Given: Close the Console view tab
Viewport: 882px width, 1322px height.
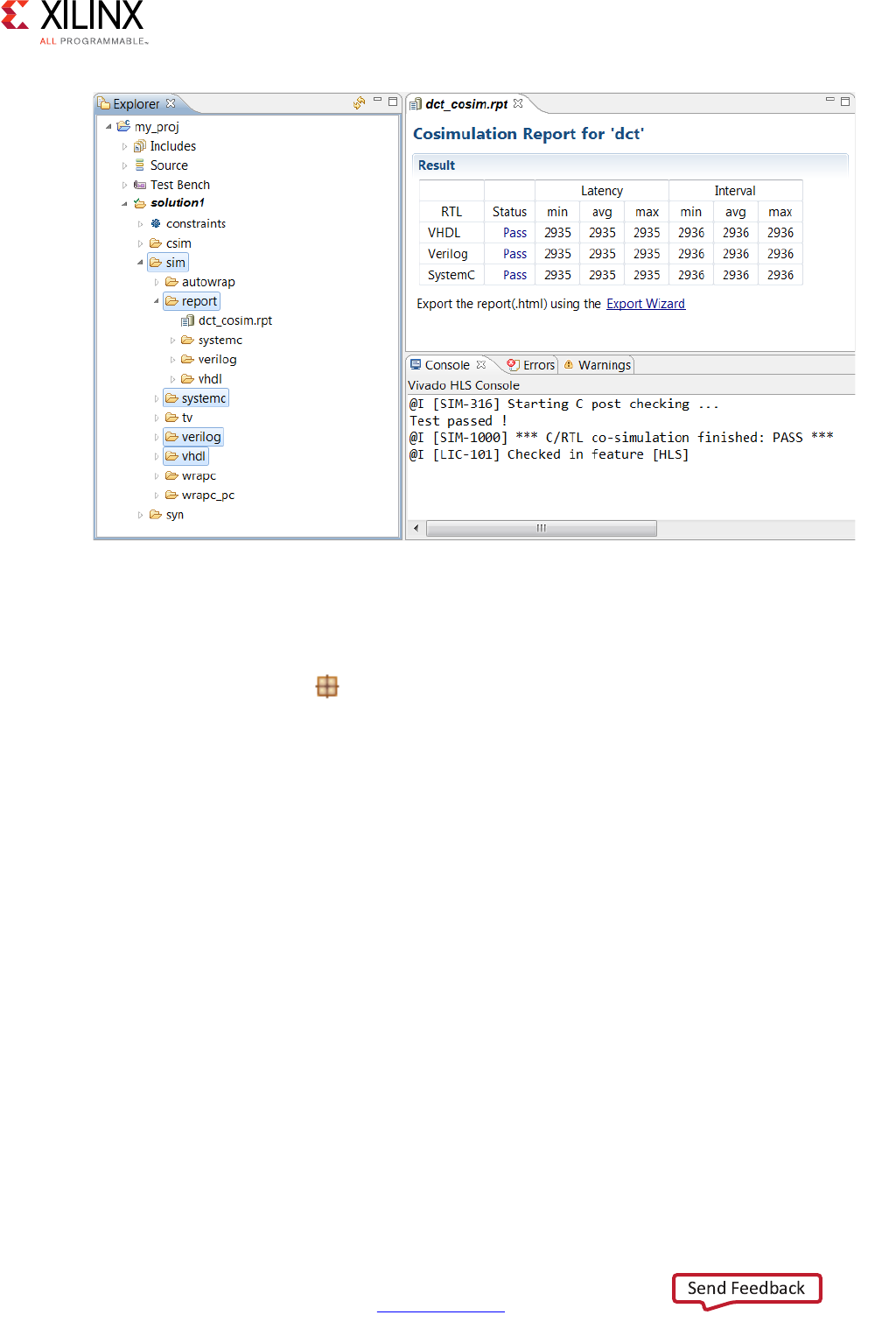Looking at the screenshot, I should pos(480,364).
